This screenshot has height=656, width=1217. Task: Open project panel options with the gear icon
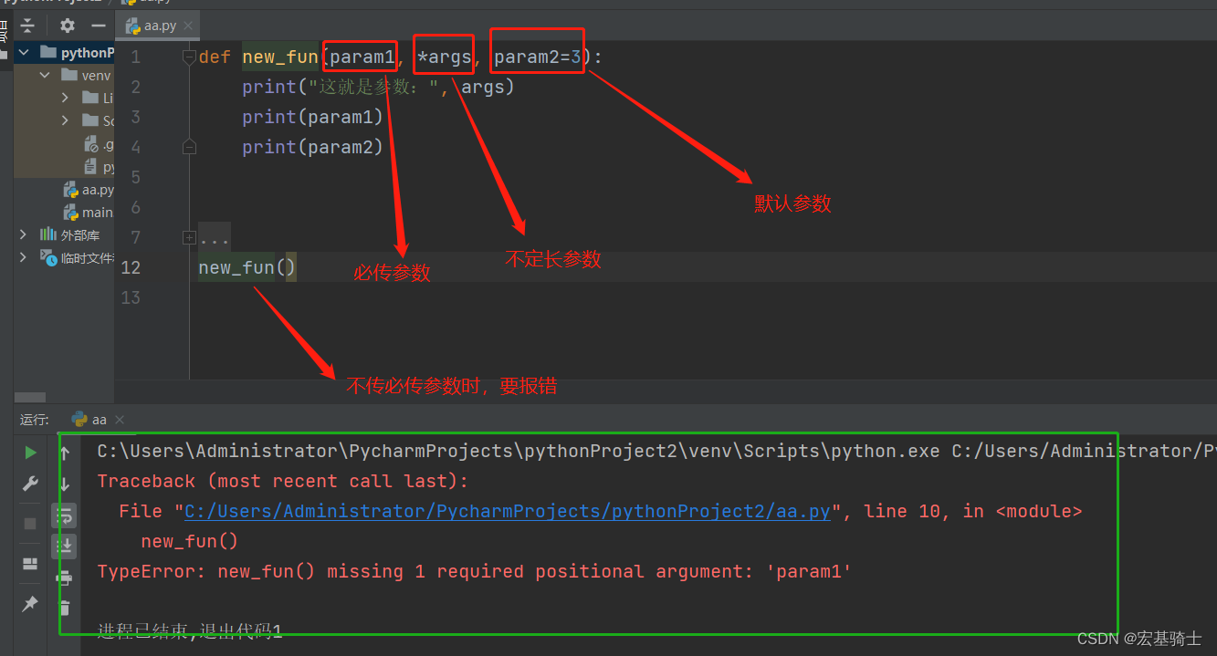(67, 26)
